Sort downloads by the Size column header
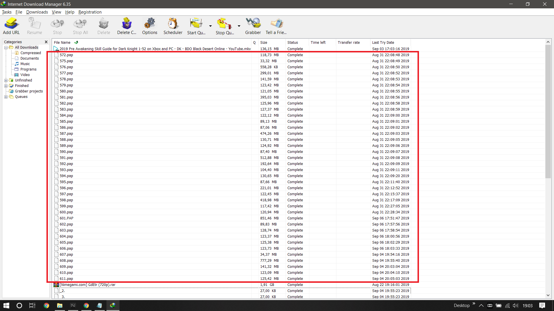Image resolution: width=554 pixels, height=311 pixels. [x=264, y=42]
